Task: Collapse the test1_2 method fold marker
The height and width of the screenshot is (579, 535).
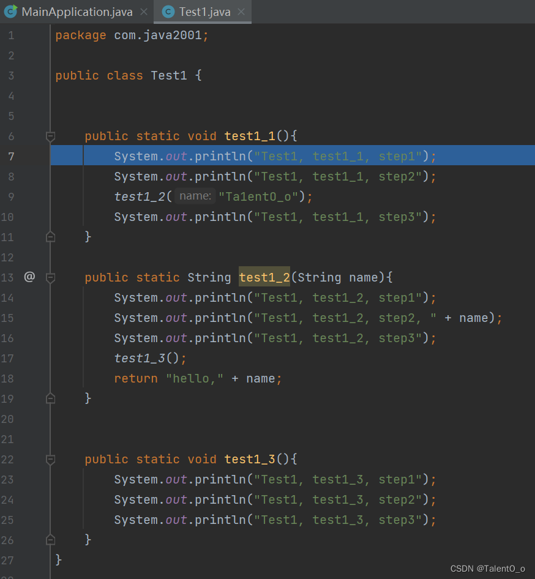Action: 51,278
